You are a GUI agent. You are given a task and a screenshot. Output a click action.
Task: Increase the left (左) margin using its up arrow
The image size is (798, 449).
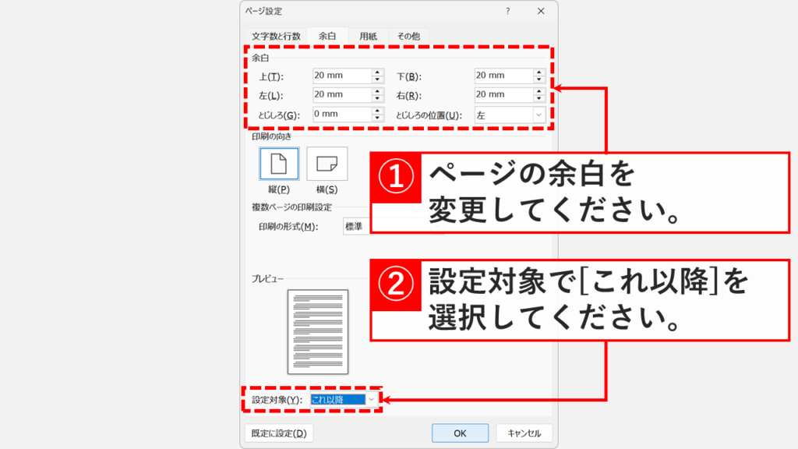pyautogui.click(x=377, y=91)
